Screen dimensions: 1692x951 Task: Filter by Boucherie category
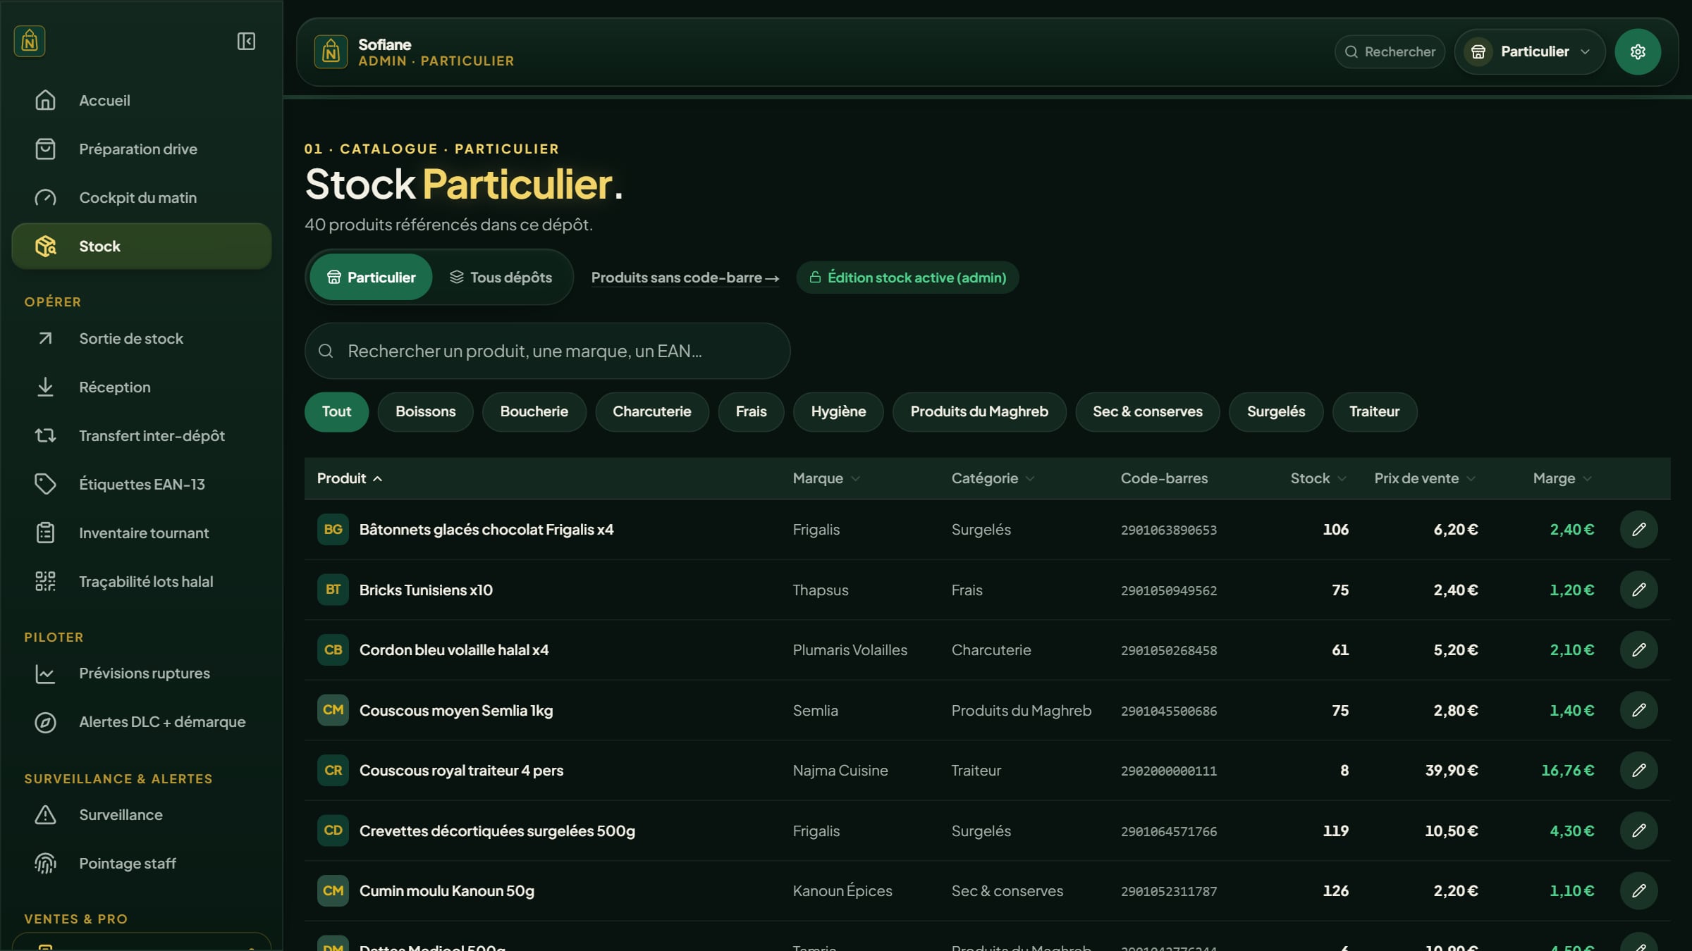tap(534, 412)
